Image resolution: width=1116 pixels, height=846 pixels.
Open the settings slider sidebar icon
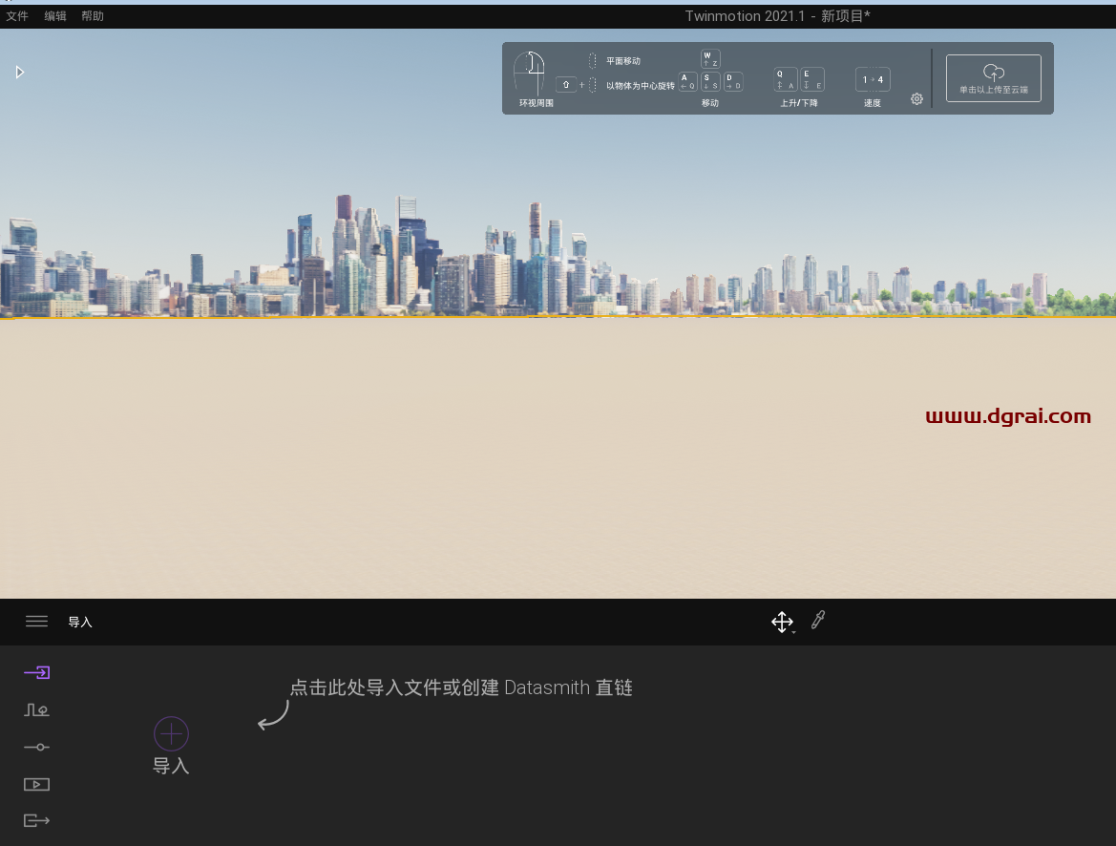(x=37, y=747)
